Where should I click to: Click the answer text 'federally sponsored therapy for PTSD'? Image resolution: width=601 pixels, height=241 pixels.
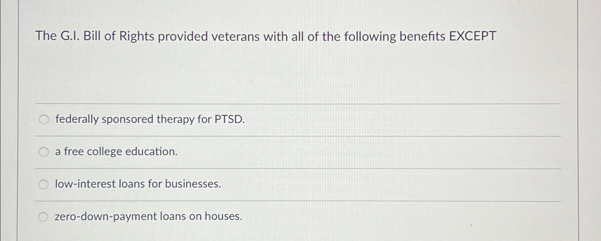[x=150, y=119]
